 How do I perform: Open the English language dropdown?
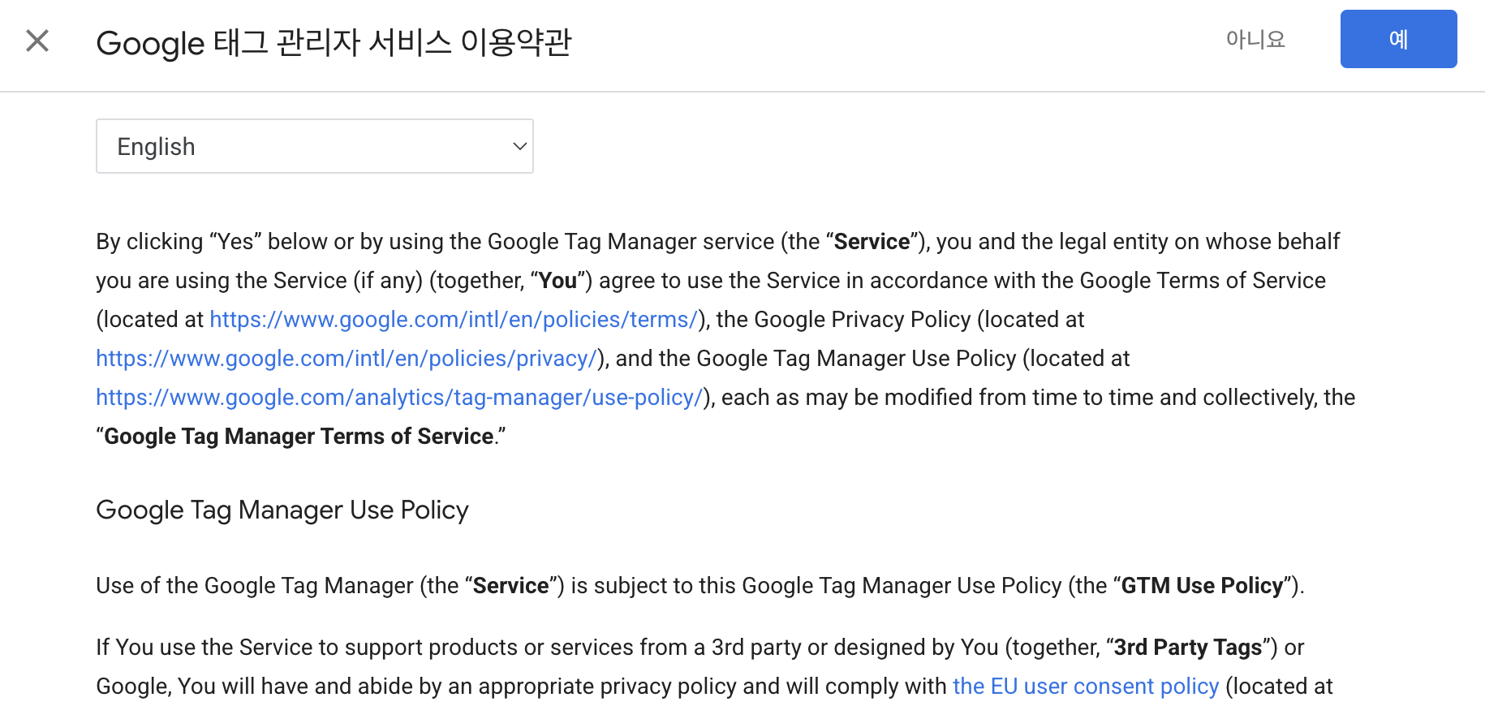click(x=315, y=146)
